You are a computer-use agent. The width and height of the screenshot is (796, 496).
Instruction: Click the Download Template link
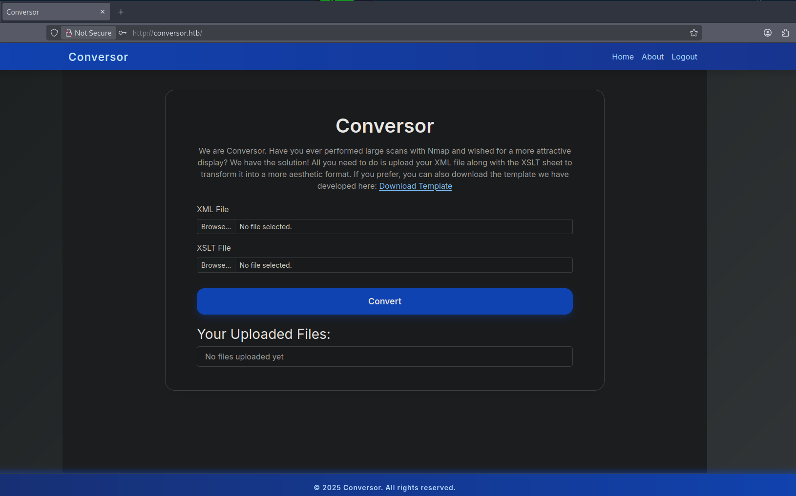coord(416,186)
